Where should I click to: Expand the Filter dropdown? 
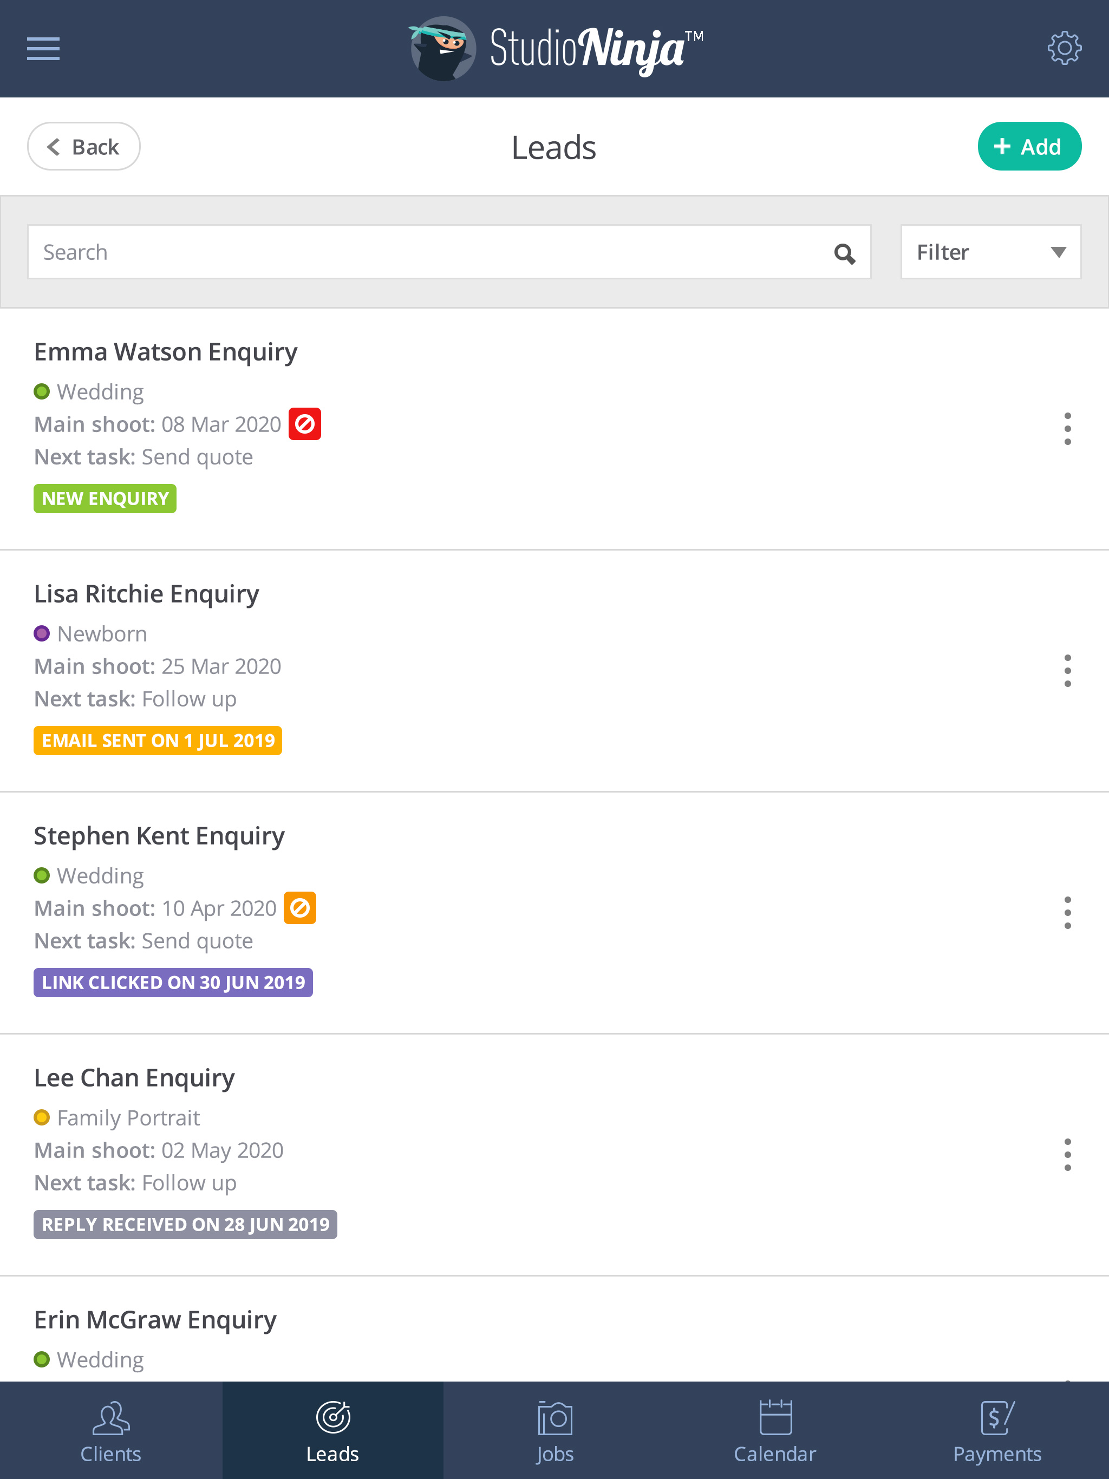(990, 252)
